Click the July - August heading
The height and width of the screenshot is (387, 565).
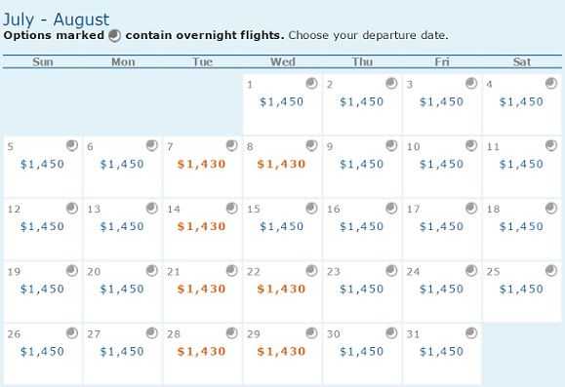(x=56, y=19)
